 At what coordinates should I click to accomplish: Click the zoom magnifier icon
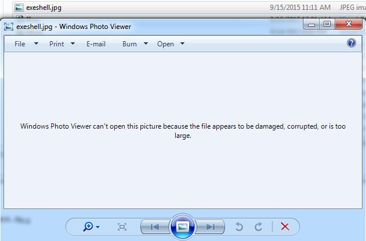pyautogui.click(x=88, y=227)
